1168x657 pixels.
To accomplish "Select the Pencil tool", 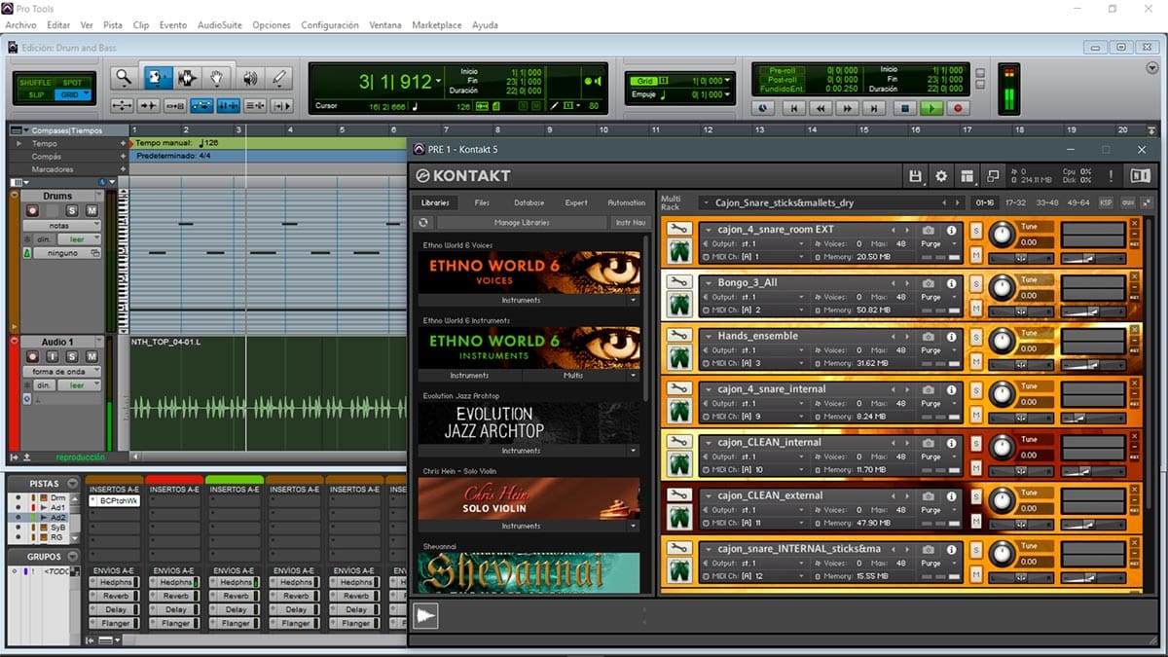I will (279, 78).
